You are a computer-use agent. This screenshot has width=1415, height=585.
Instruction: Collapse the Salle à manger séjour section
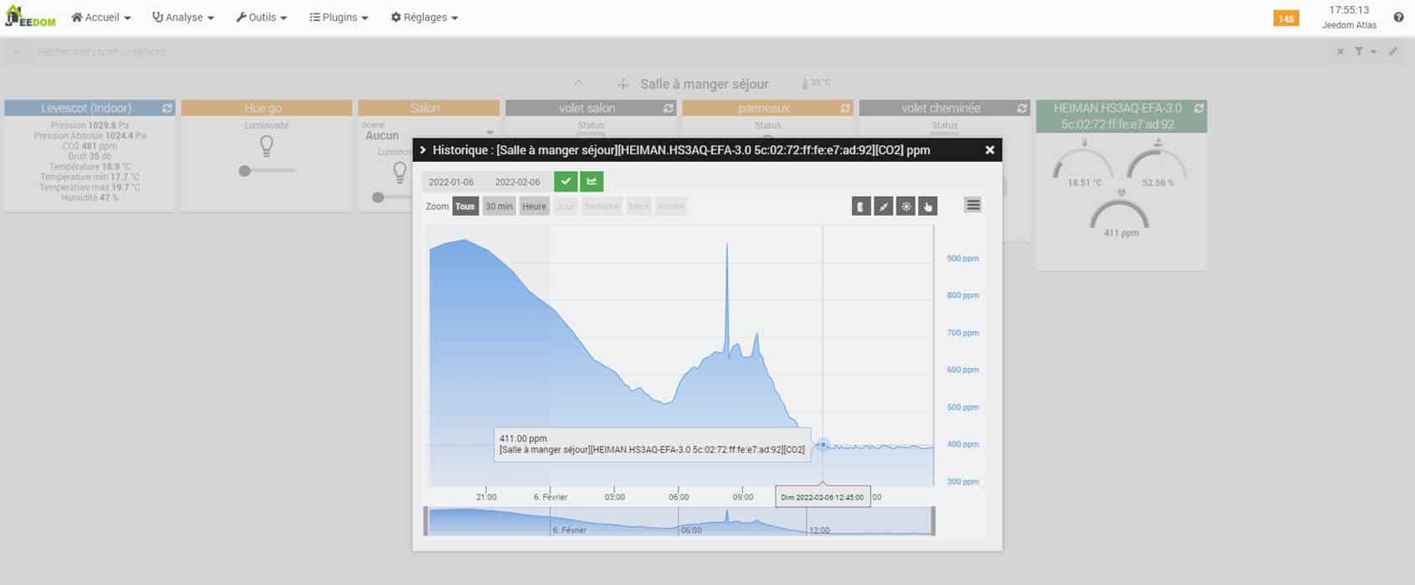point(579,84)
